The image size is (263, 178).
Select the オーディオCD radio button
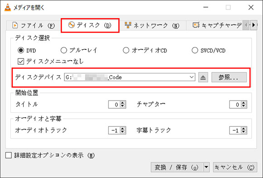click(126, 50)
